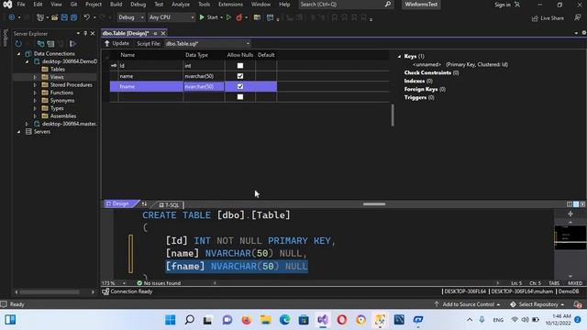Collapse the Keys section in table properties
This screenshot has height=330, width=587.
(x=400, y=57)
